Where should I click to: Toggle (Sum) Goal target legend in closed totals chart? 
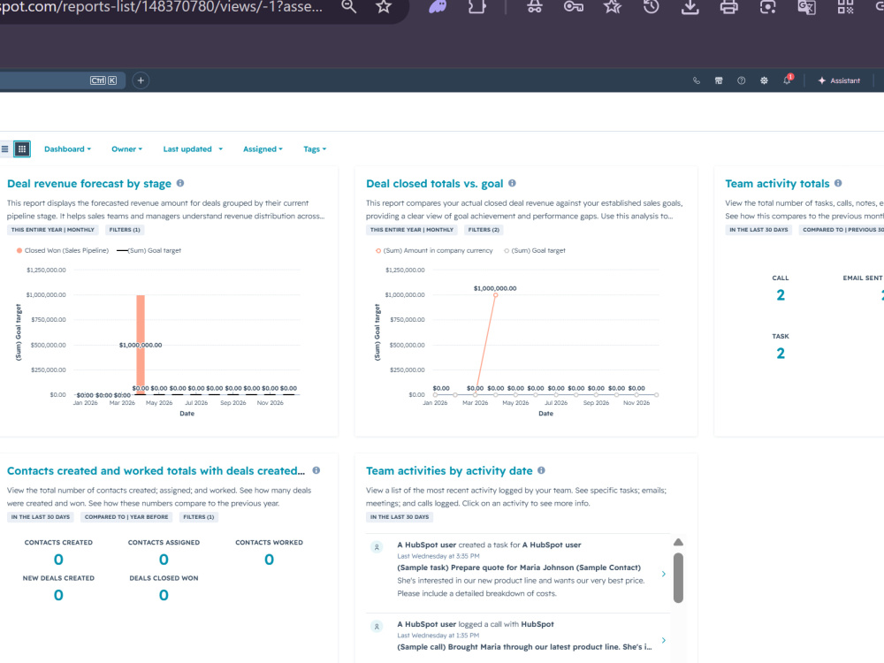[x=535, y=250]
